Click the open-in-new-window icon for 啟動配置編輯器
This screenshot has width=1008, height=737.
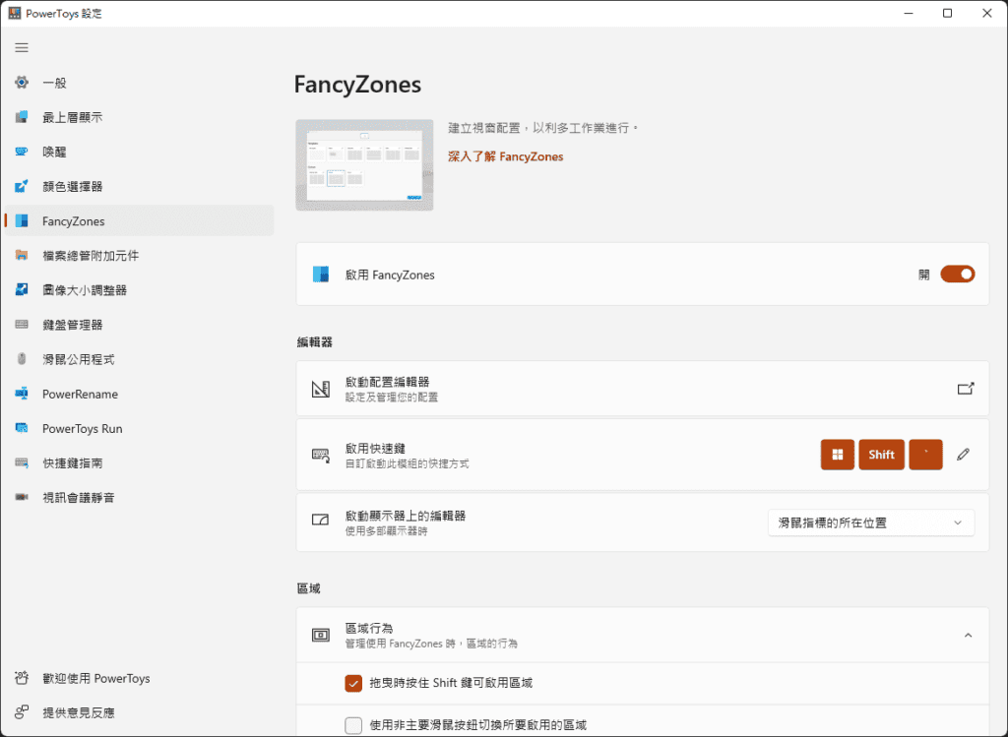[x=966, y=389]
